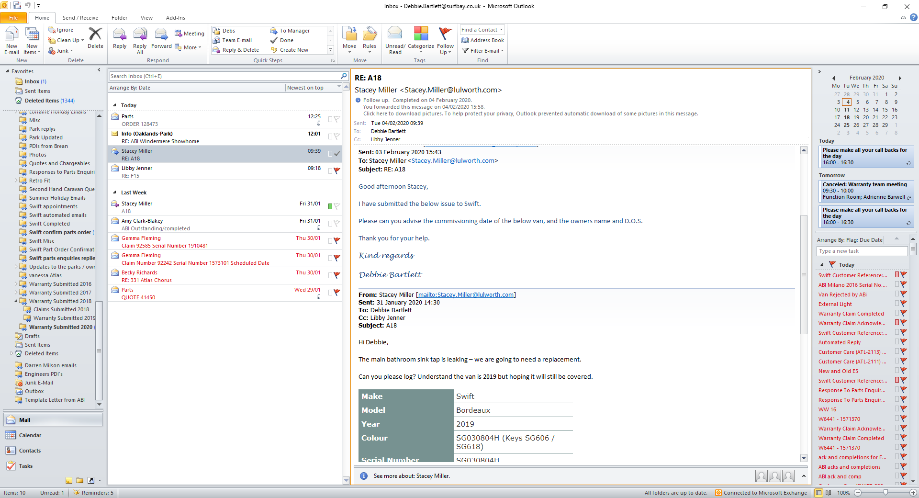
Task: Open the File tab
Action: point(13,18)
